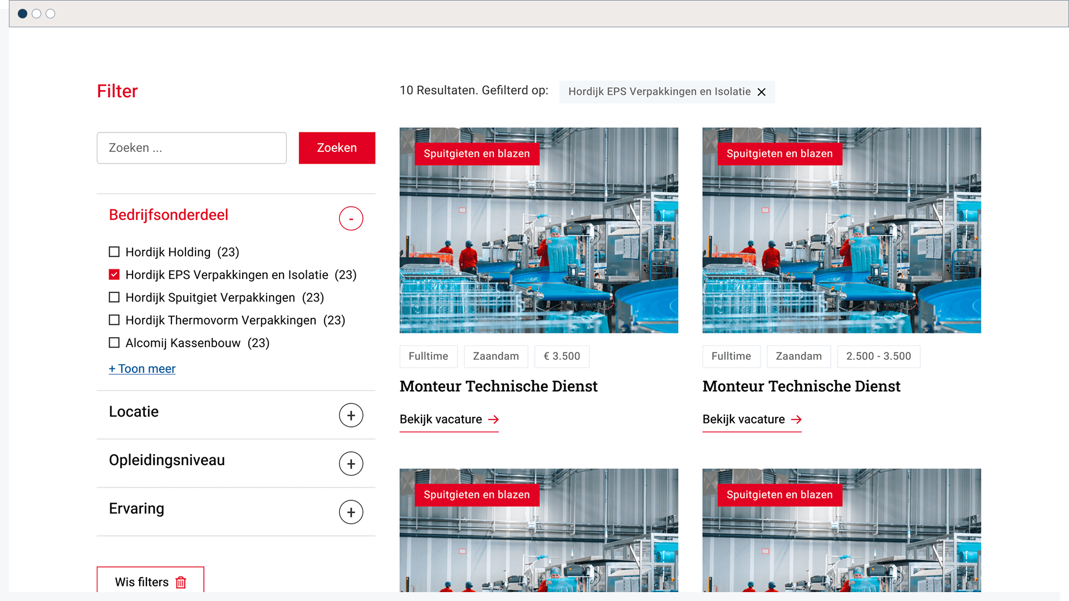Click the Zoeken search input field

point(191,147)
